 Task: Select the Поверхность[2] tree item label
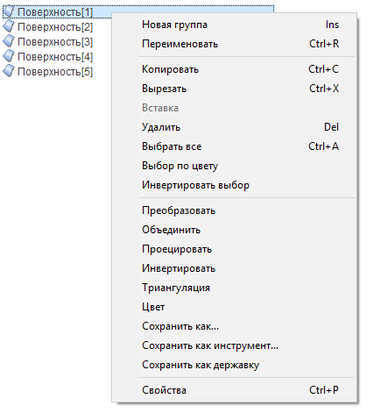(55, 27)
